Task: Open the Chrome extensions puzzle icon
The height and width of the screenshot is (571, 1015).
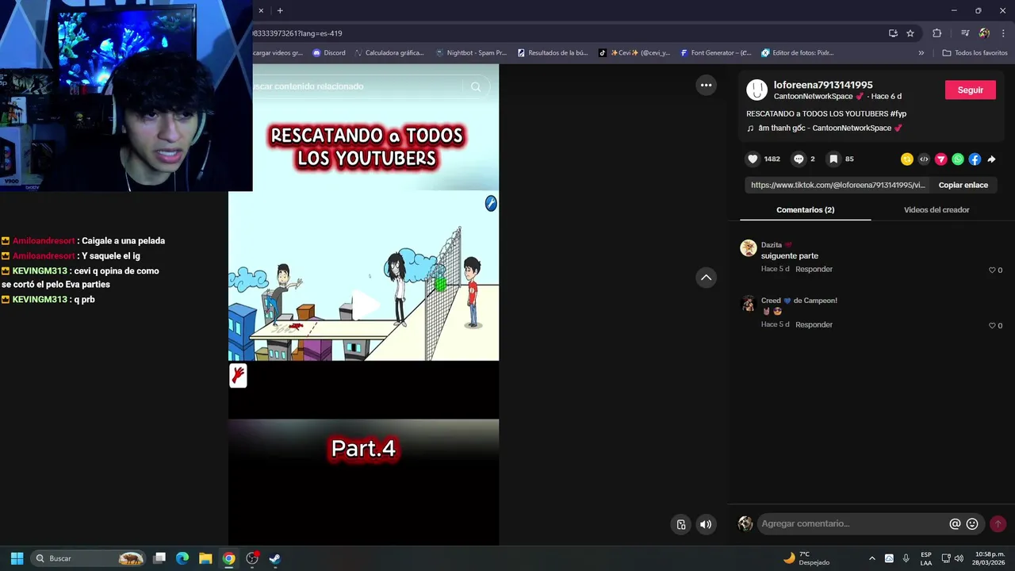Action: click(937, 33)
